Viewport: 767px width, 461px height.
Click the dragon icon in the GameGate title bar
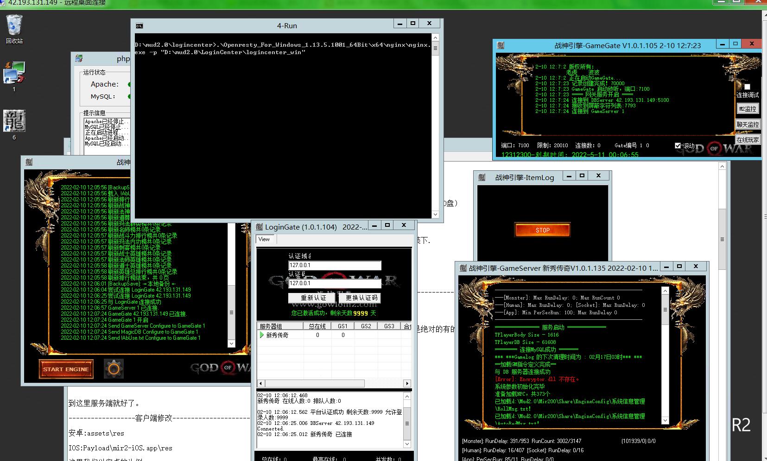click(501, 45)
